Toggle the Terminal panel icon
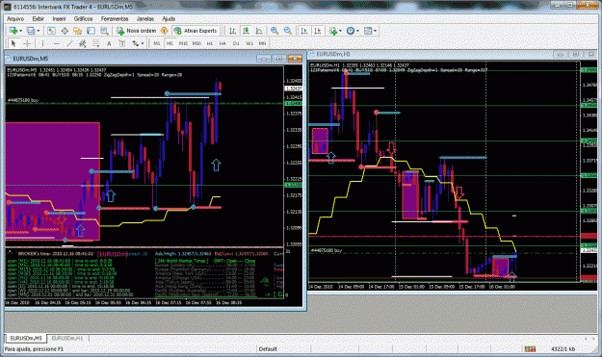 click(x=91, y=31)
